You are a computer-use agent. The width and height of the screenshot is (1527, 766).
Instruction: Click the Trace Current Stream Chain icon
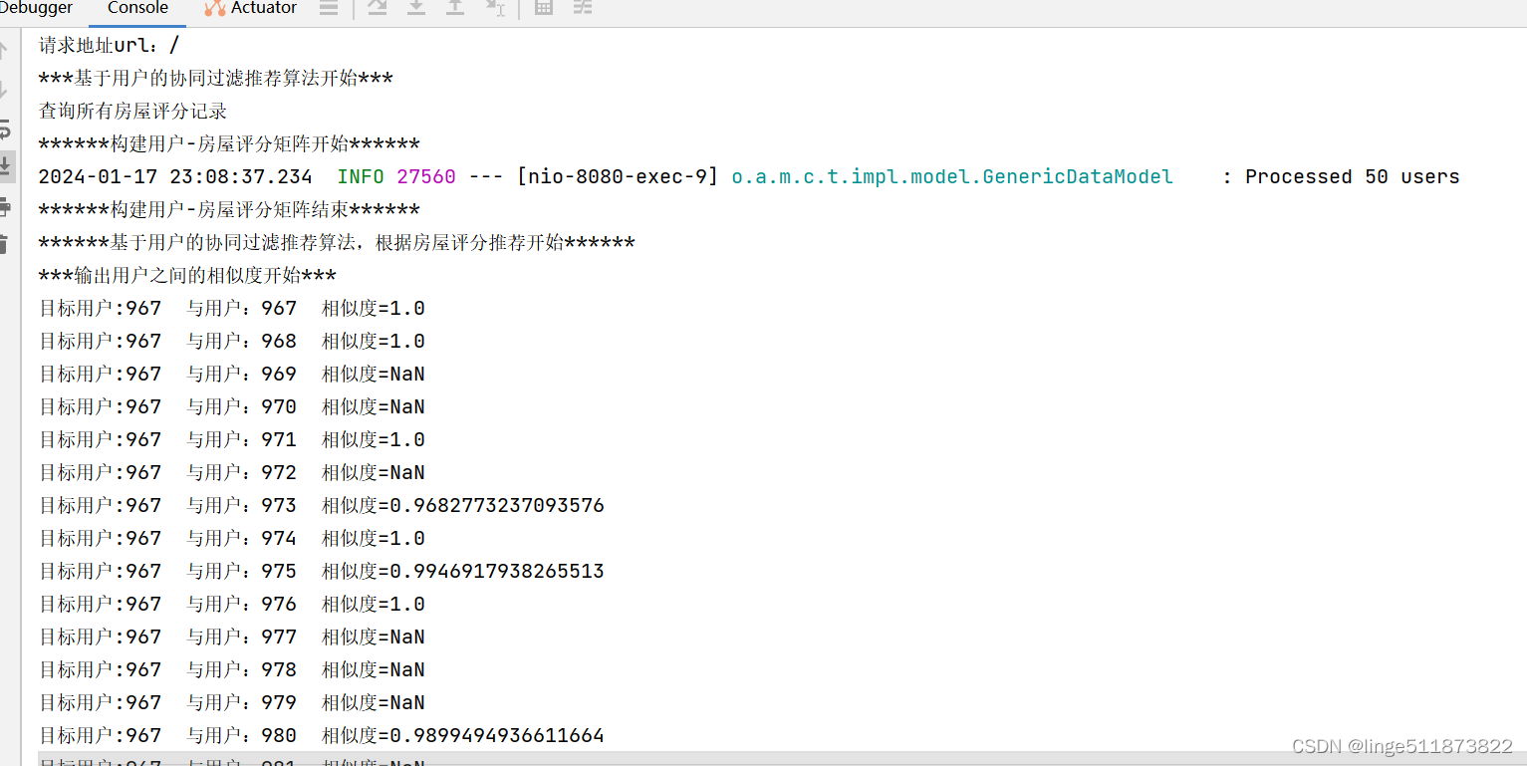point(583,8)
